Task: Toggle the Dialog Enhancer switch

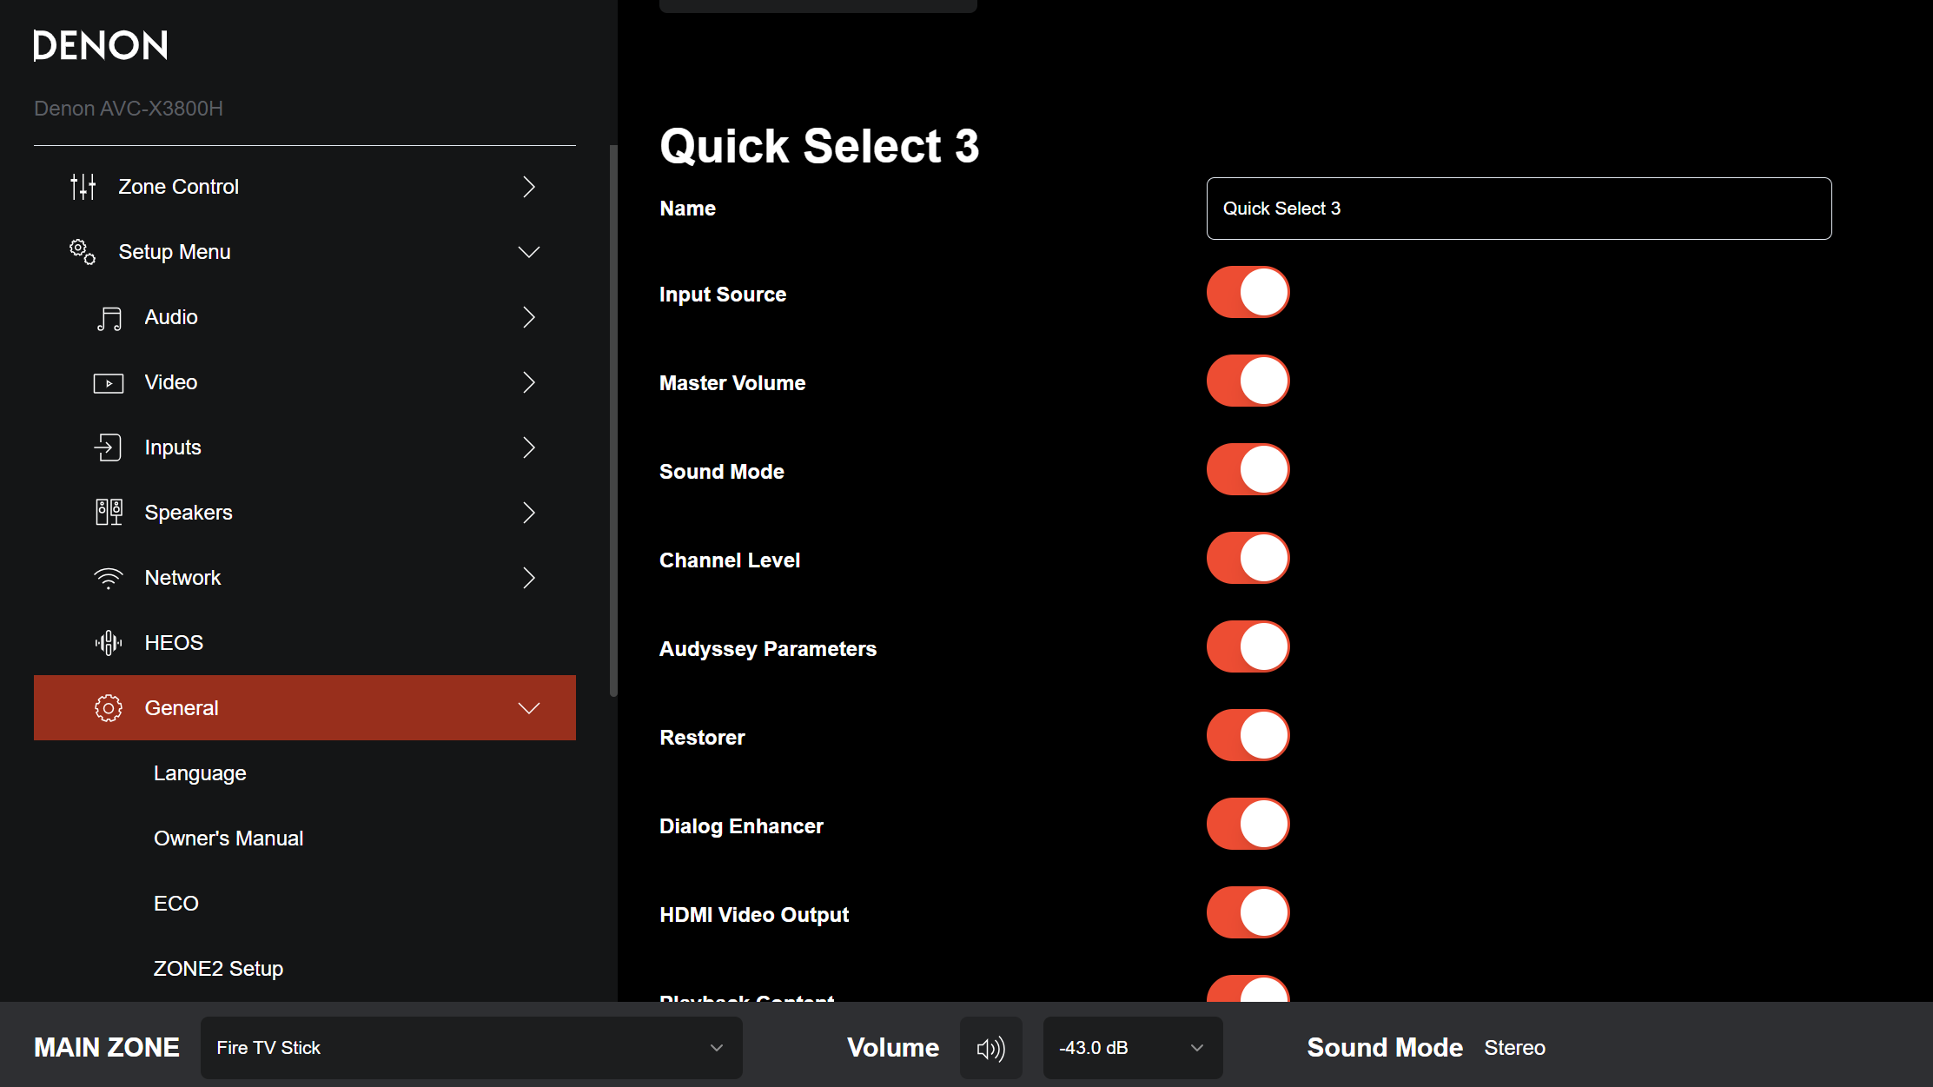Action: [1248, 825]
